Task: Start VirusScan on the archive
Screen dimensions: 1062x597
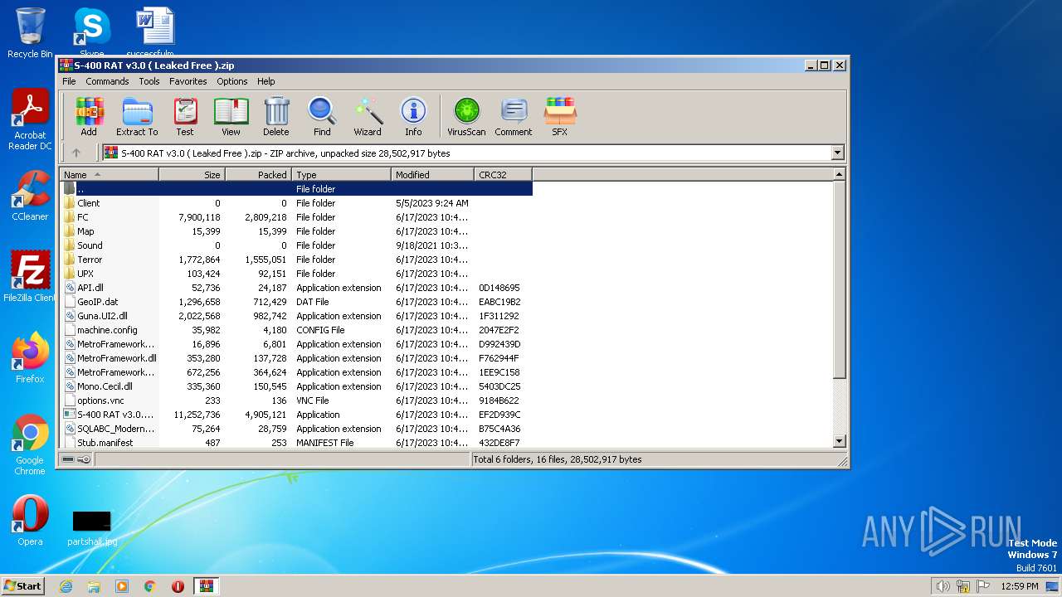Action: 466,117
